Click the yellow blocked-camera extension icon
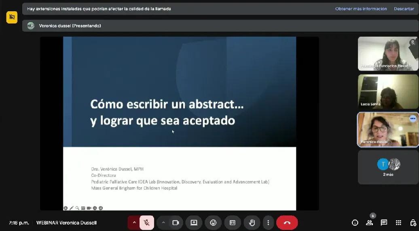Image resolution: width=419 pixels, height=231 pixels. pos(12,17)
